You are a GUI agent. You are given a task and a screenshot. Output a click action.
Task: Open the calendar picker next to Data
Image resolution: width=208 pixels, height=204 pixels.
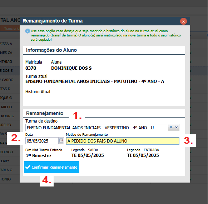(61, 141)
